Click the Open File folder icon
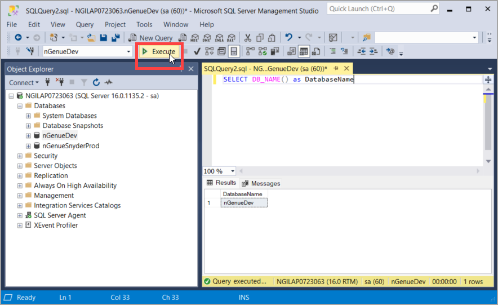The width and height of the screenshot is (498, 305). click(91, 38)
